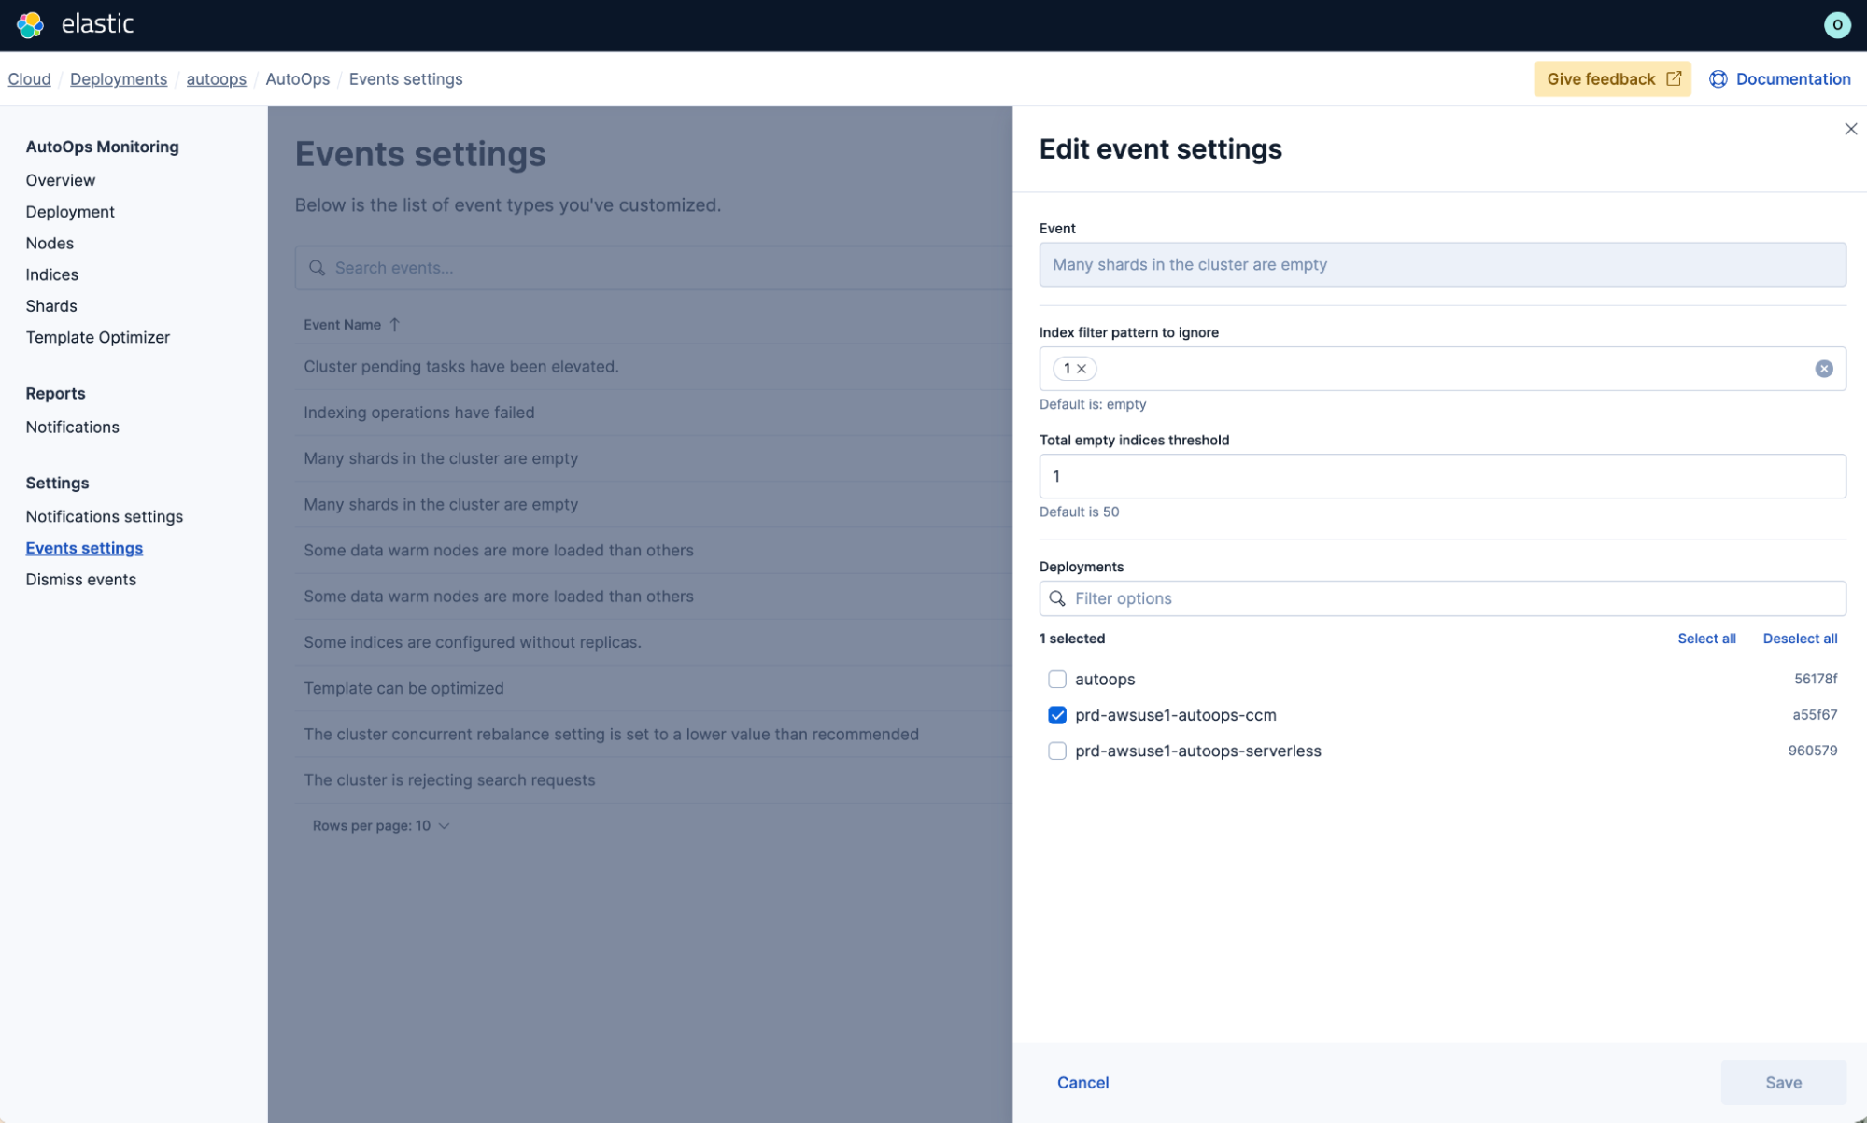Remove the '1' index filter pattern chip

click(x=1082, y=369)
